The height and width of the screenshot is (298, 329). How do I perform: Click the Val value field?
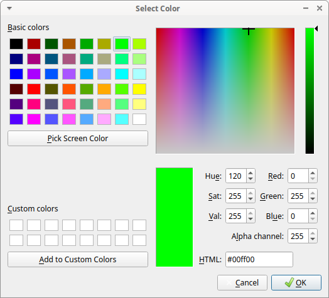coord(236,216)
